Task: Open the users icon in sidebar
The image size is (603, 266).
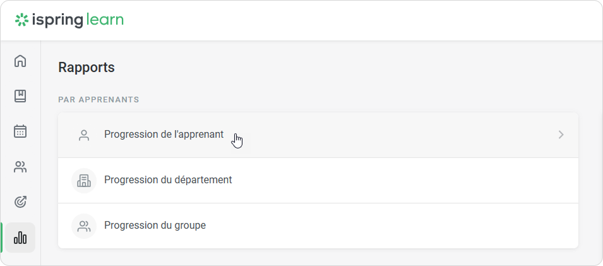Action: (x=20, y=167)
